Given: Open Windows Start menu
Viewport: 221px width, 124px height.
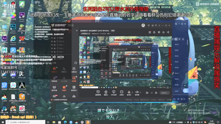Looking at the screenshot, I should pos(3,122).
